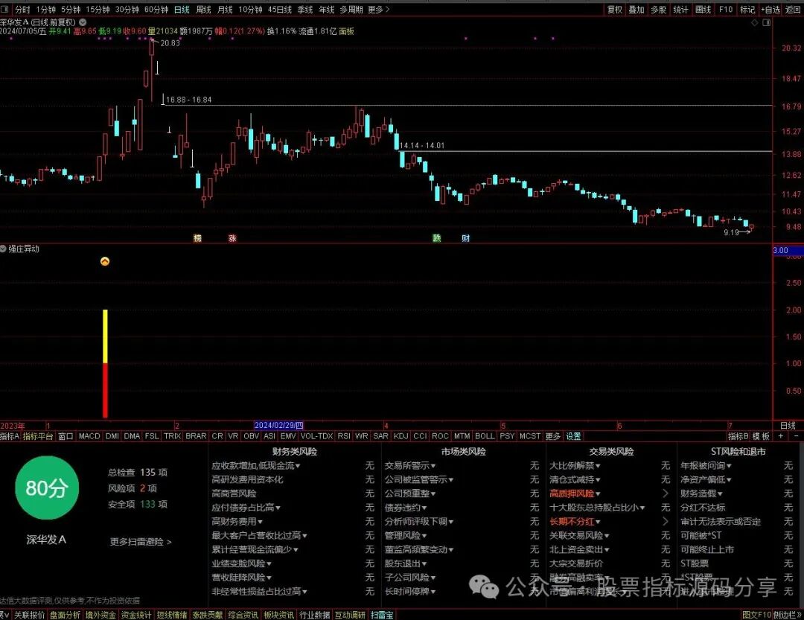Click the 日线 label at timeline right end
This screenshot has height=620, width=804.
point(788,425)
